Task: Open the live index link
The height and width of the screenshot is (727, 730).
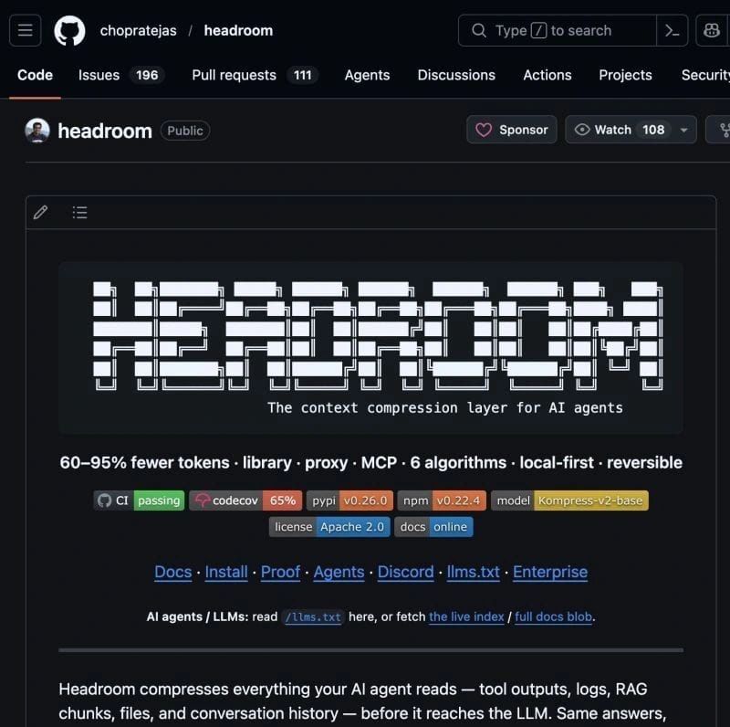Action: click(x=466, y=616)
